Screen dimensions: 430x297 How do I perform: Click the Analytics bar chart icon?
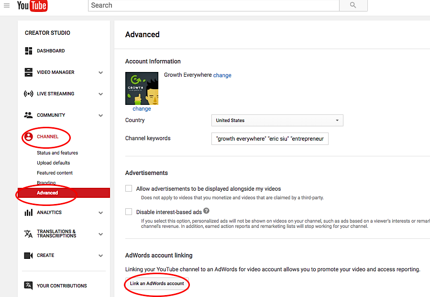pos(27,213)
